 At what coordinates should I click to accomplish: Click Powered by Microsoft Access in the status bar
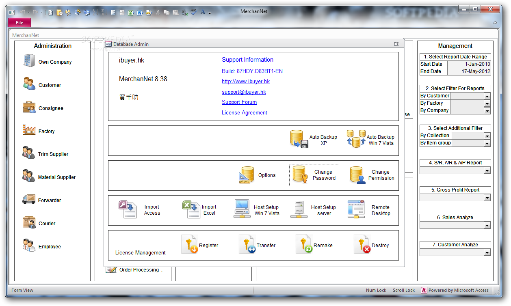(455, 290)
